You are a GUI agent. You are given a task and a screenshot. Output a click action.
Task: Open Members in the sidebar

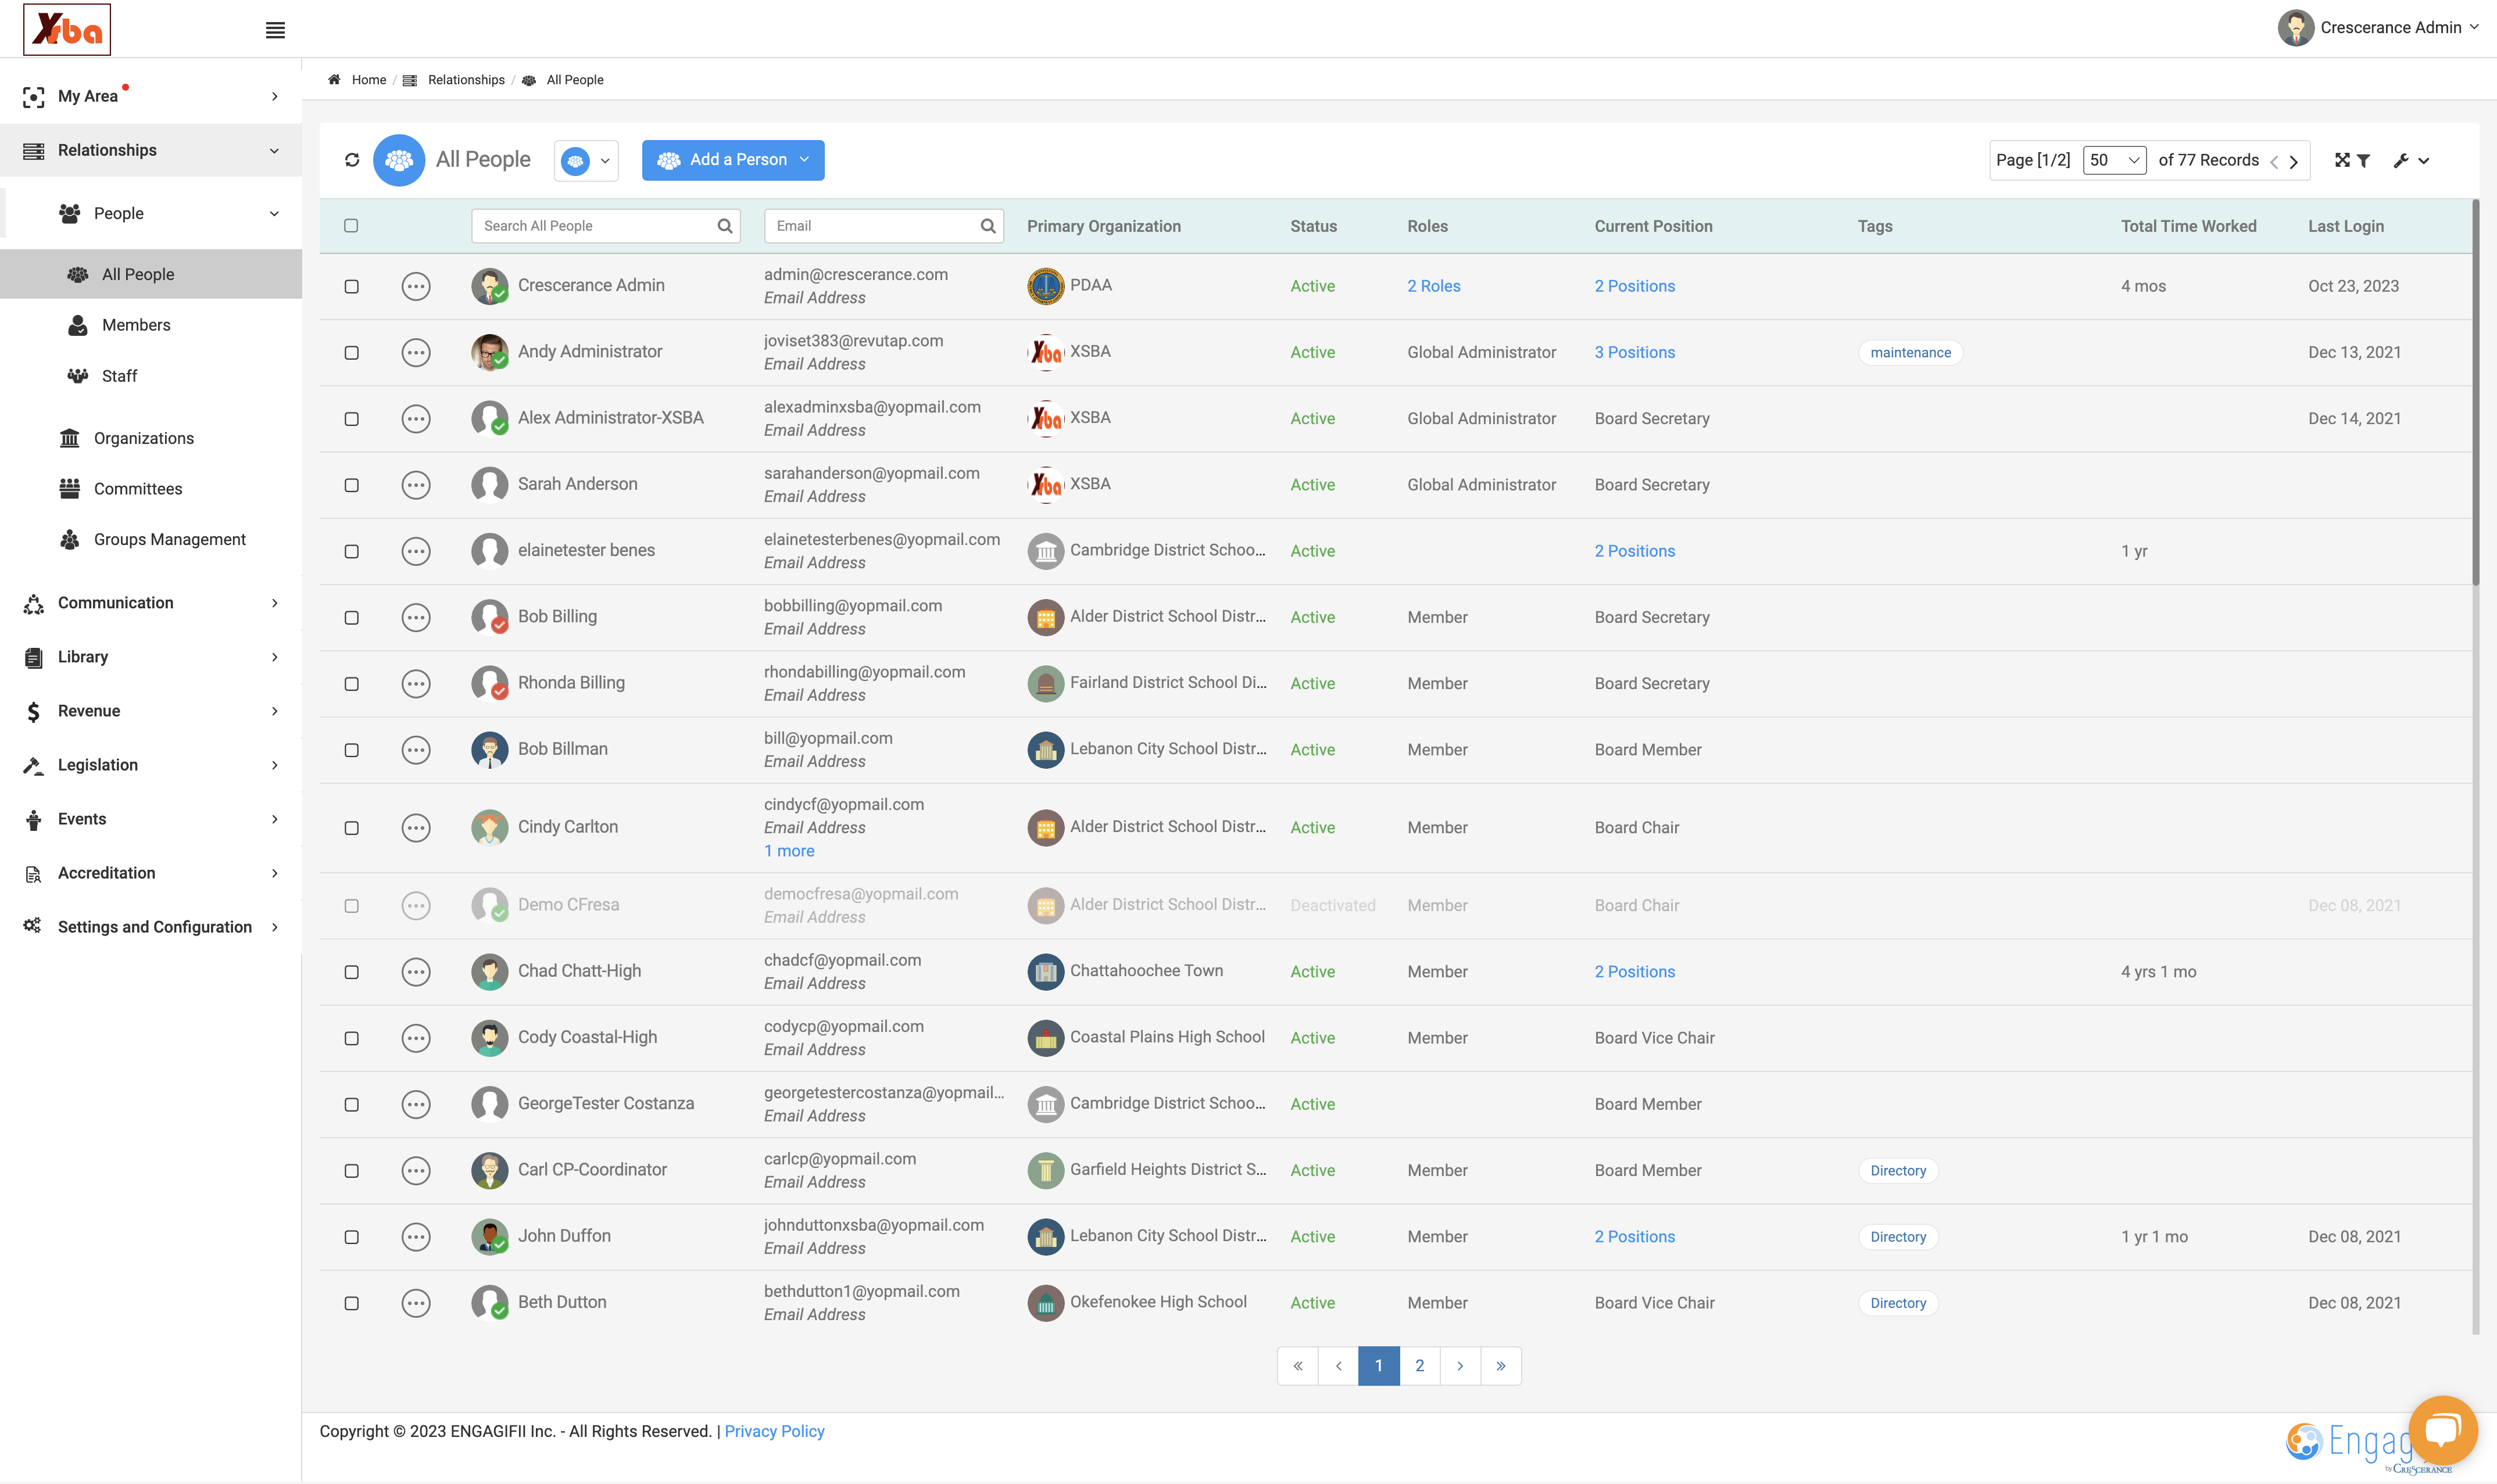tap(136, 325)
